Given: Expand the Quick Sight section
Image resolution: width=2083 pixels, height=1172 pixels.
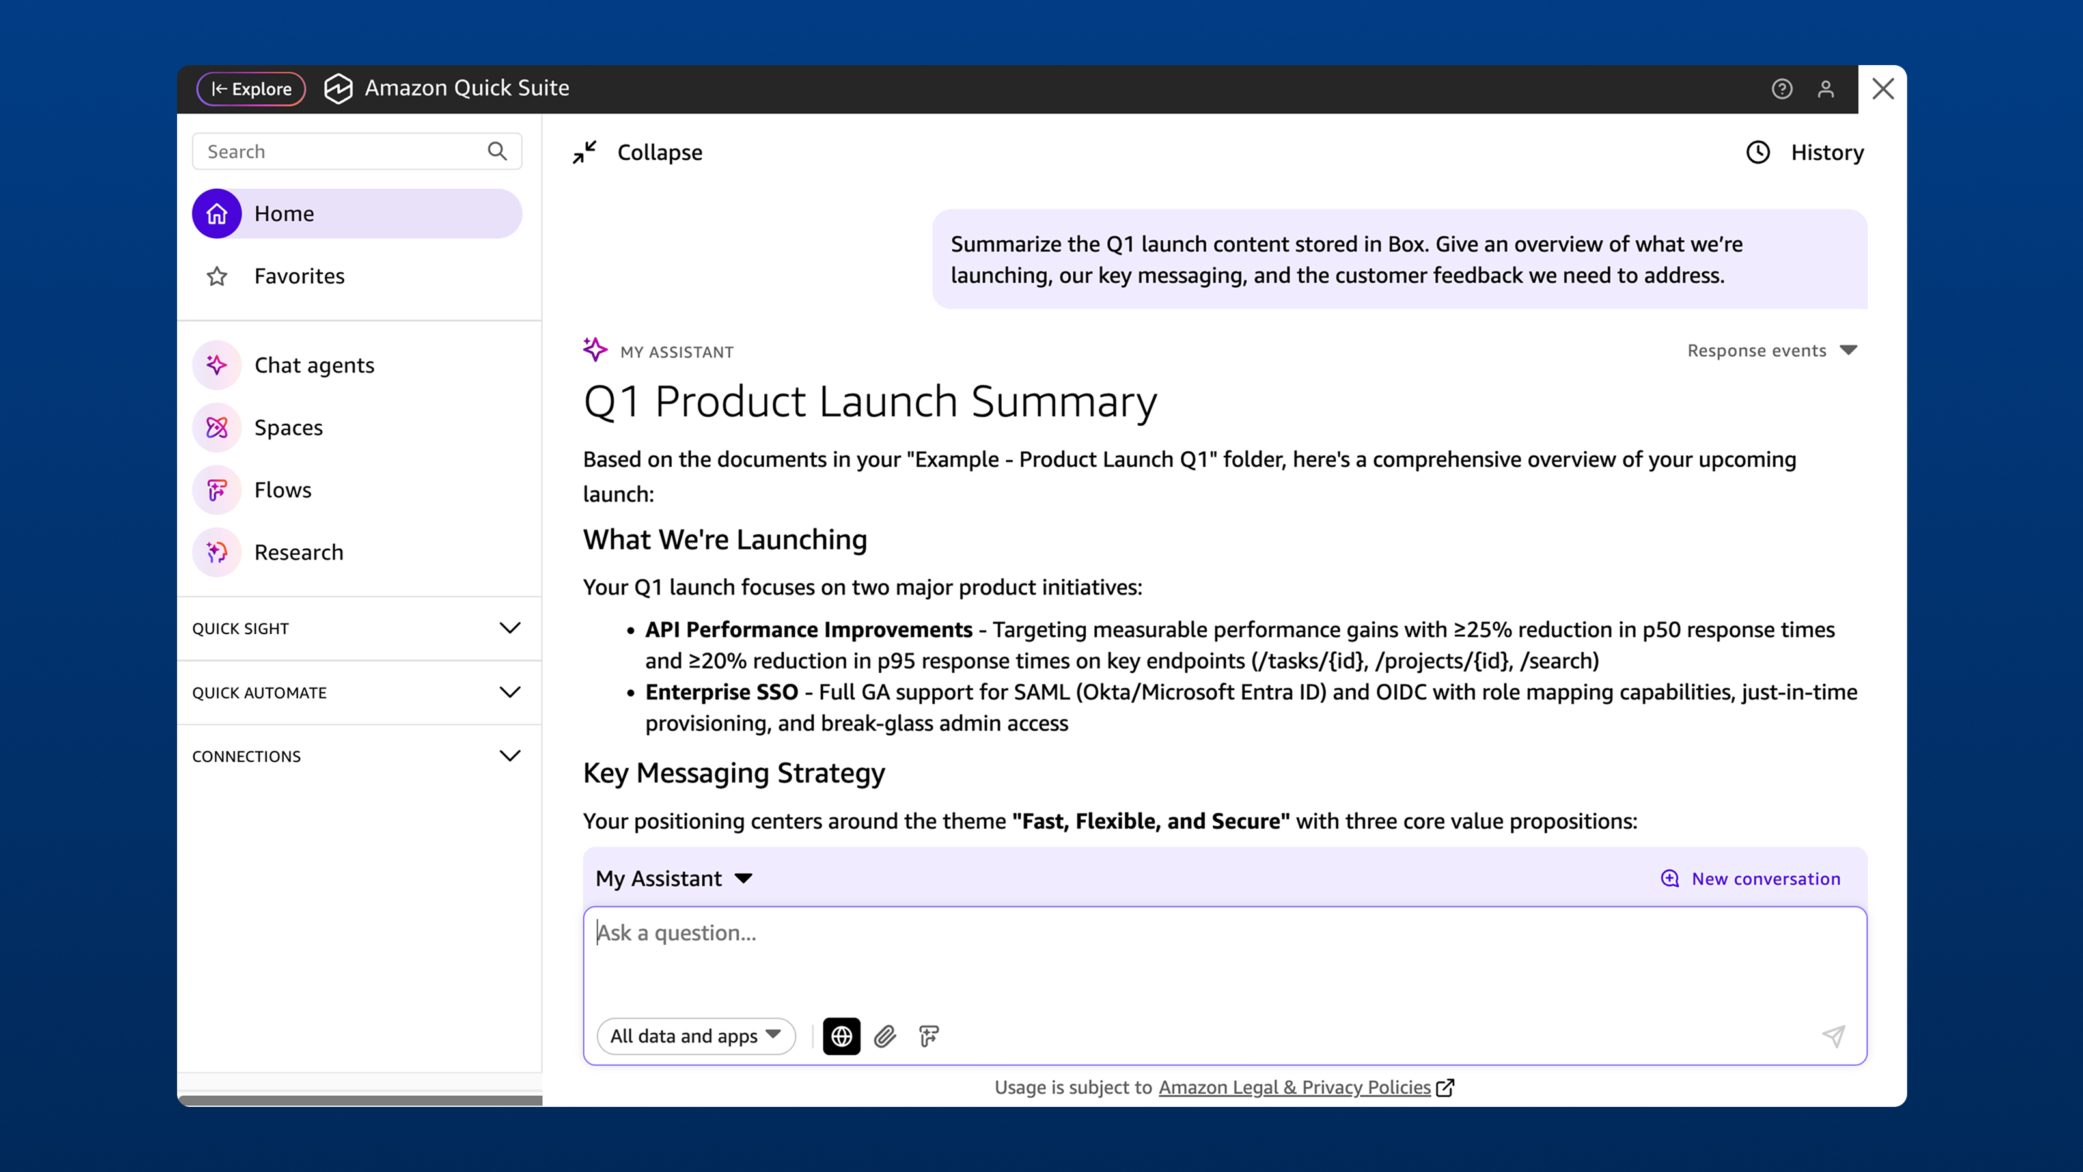Looking at the screenshot, I should point(510,628).
